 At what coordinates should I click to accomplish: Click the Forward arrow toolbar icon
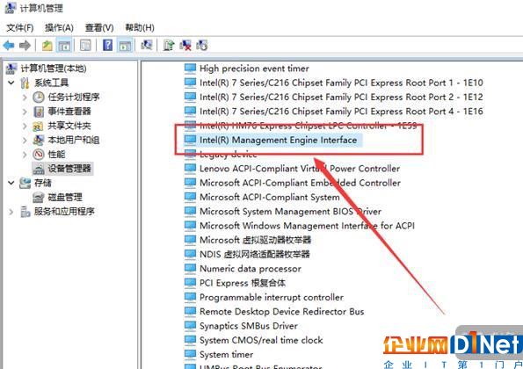25,45
